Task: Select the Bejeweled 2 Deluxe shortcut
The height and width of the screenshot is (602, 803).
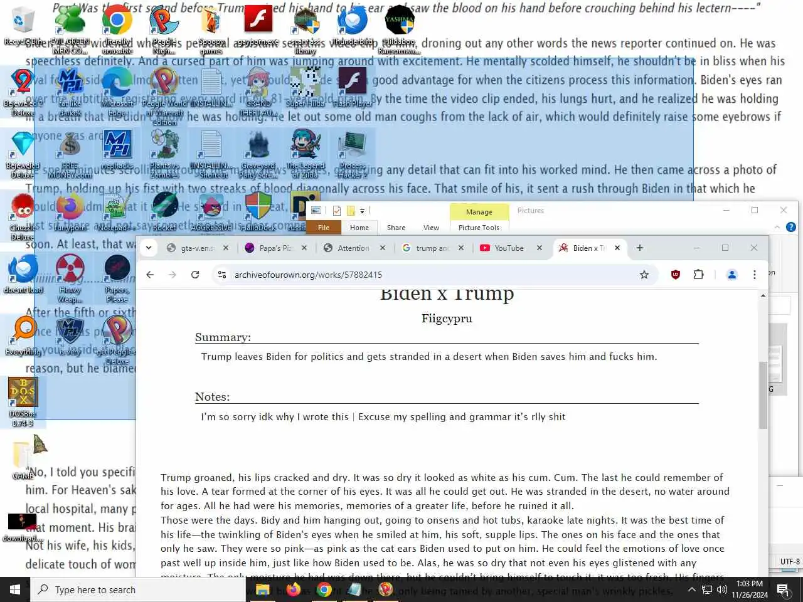Action: click(23, 91)
